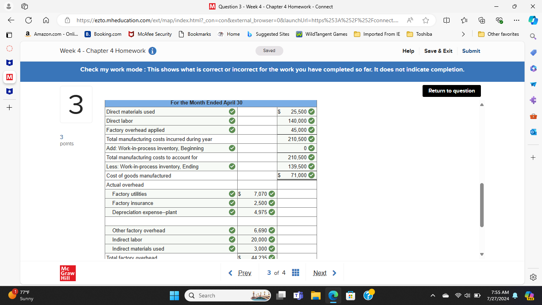
Task: Open Edge Settings and more menu
Action: 516,20
